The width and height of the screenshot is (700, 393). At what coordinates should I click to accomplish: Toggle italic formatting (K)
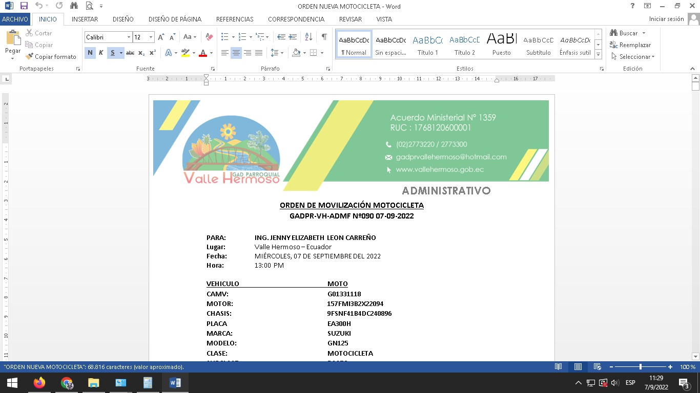tap(101, 53)
